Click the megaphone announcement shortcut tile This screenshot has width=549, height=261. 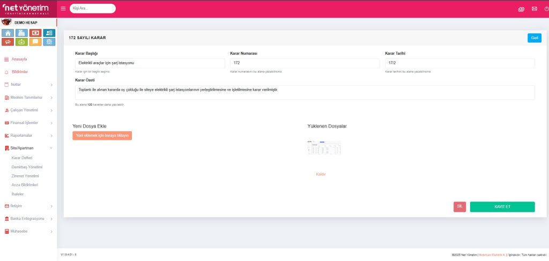point(9,42)
